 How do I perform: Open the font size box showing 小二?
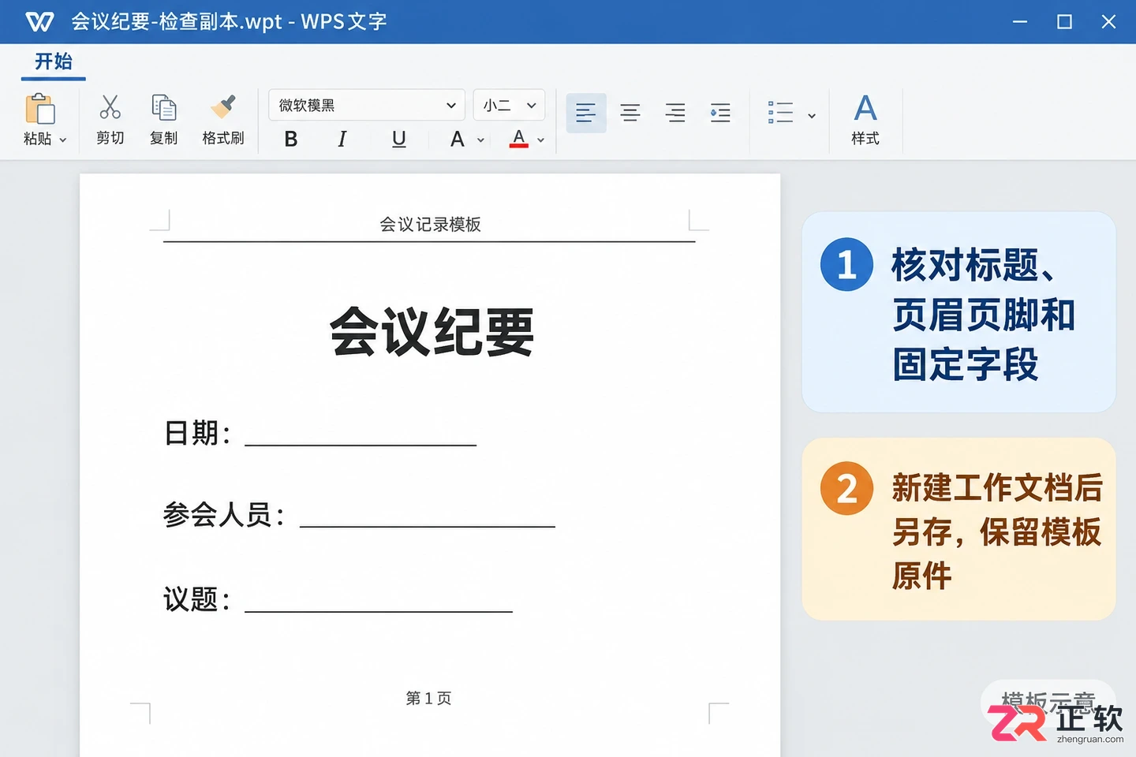click(x=509, y=105)
